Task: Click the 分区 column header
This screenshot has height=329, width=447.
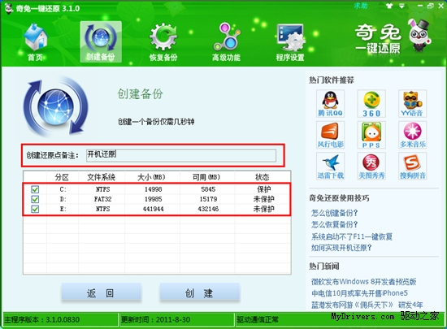Action: (x=62, y=177)
